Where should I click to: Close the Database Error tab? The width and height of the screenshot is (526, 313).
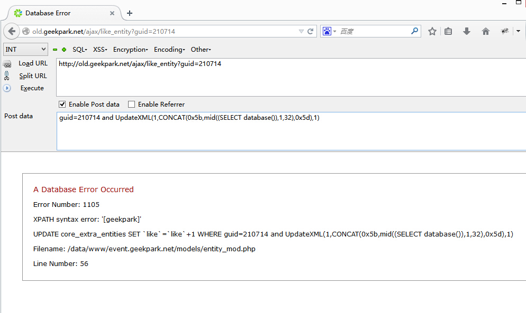pos(112,13)
